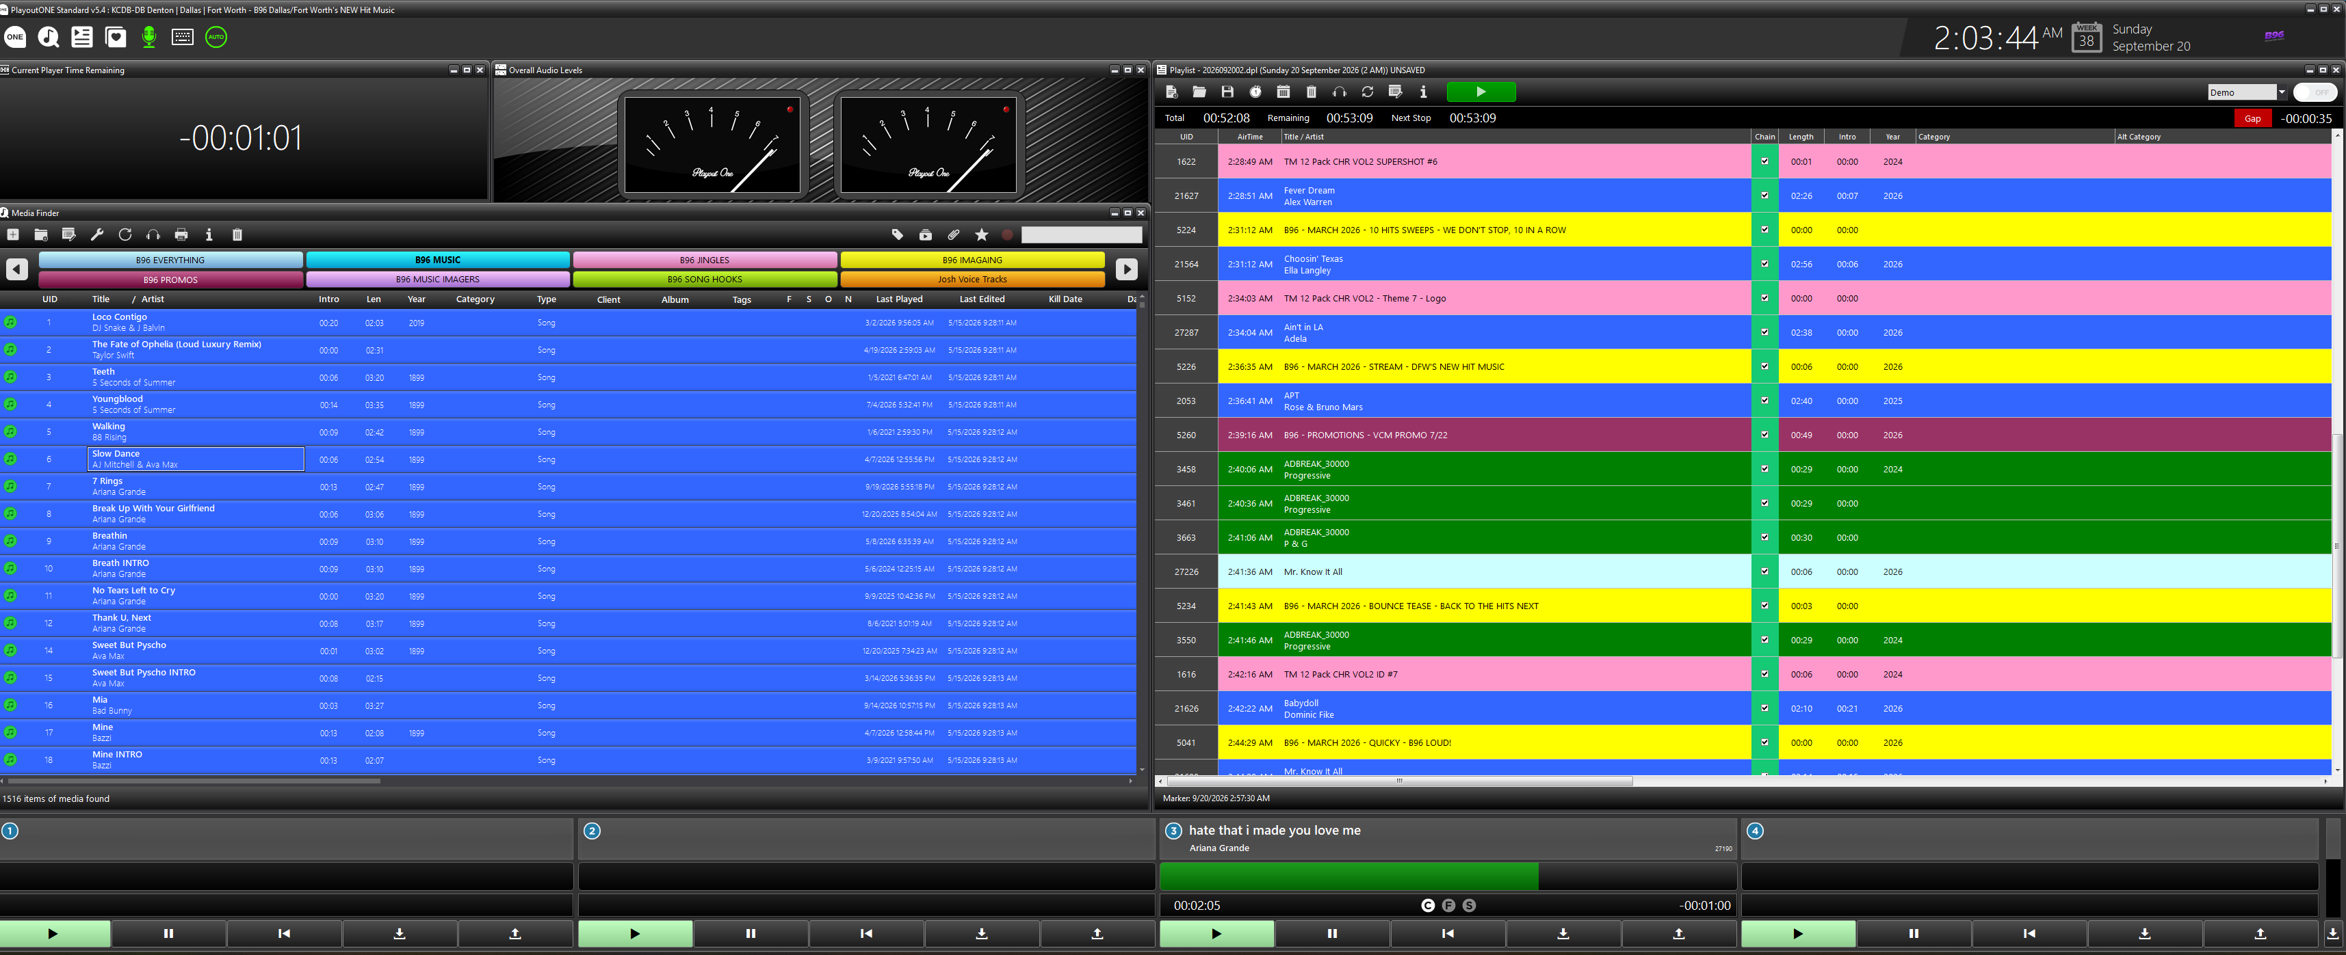Screen dimensions: 2346x955
Task: Start the playlist with the green play button
Action: [1481, 92]
